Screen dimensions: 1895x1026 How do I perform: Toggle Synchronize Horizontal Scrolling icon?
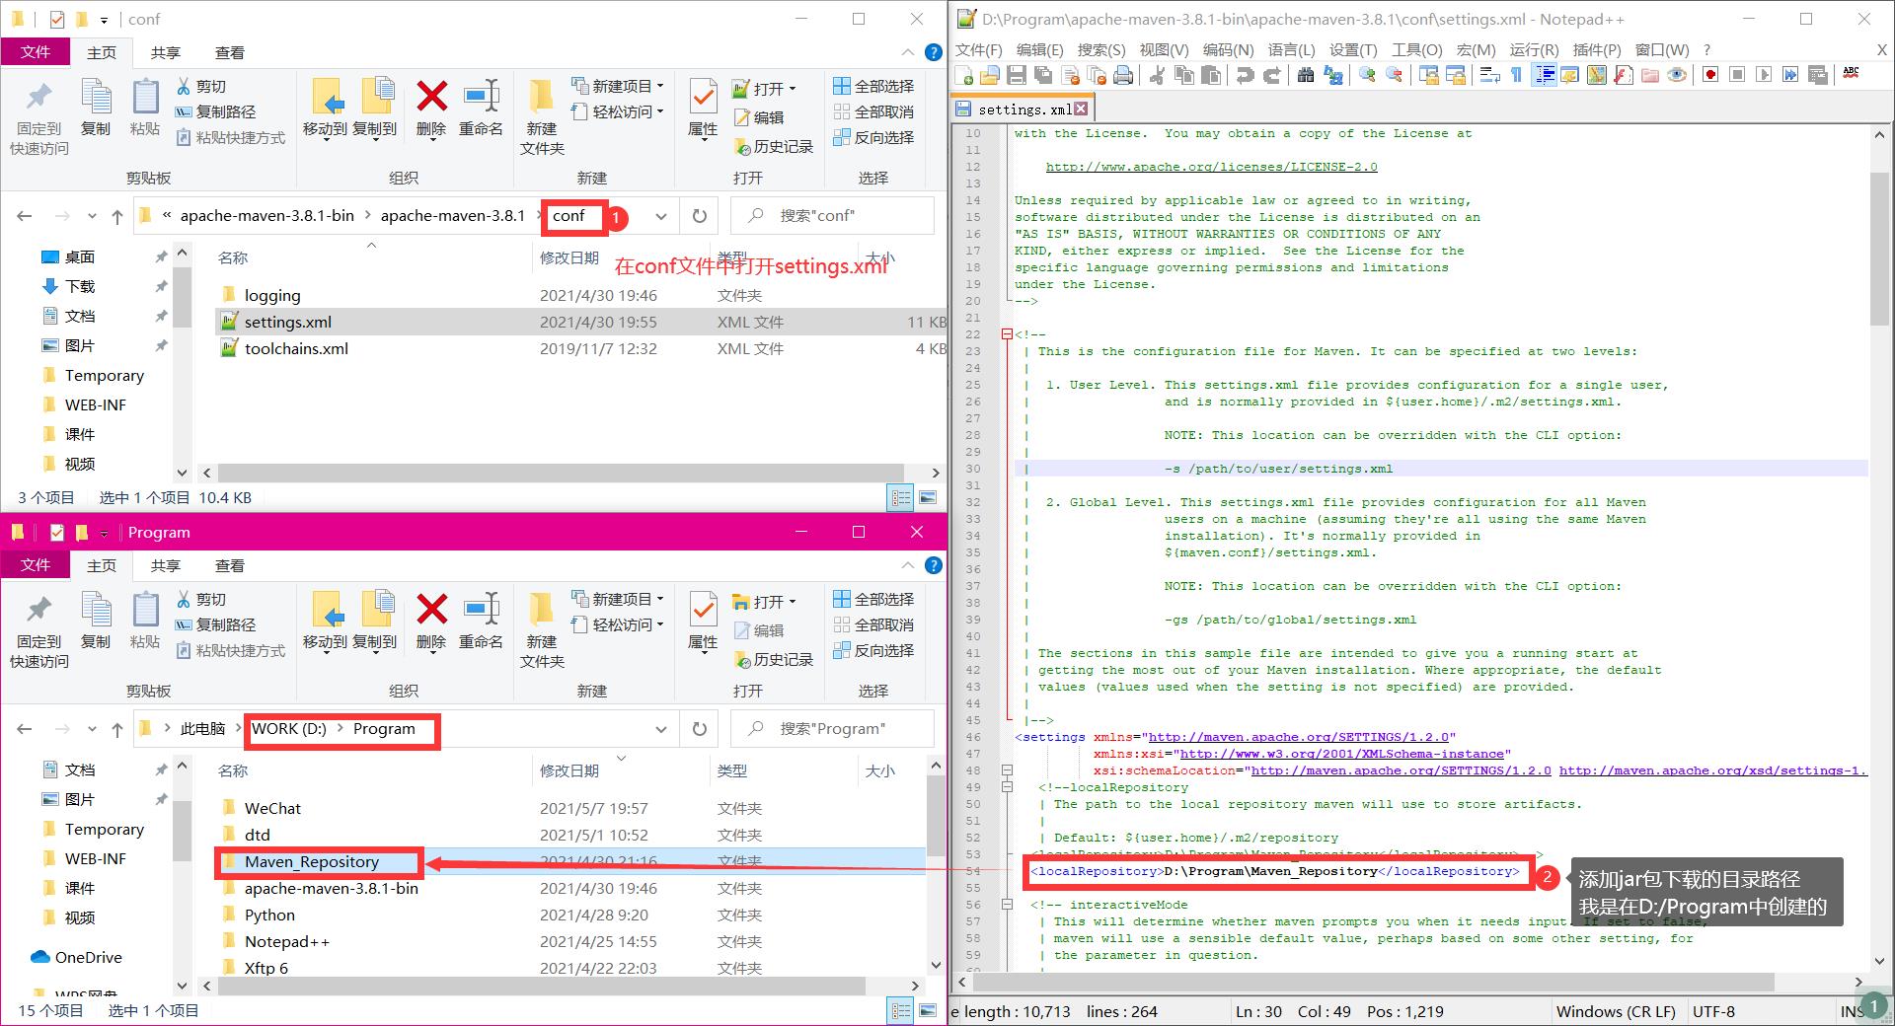click(1455, 75)
